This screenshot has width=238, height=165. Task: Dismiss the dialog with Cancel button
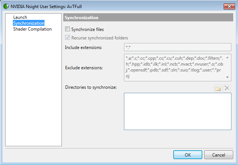[219, 155]
